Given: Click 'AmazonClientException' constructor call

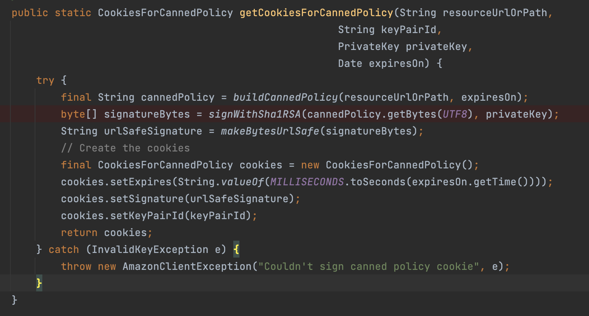Looking at the screenshot, I should point(187,266).
